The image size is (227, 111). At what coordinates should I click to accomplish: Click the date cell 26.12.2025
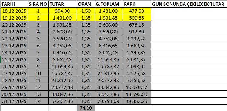[x=14, y=66]
